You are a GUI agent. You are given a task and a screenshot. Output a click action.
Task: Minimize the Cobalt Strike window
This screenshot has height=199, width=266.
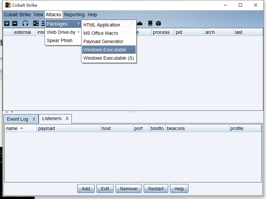225,5
